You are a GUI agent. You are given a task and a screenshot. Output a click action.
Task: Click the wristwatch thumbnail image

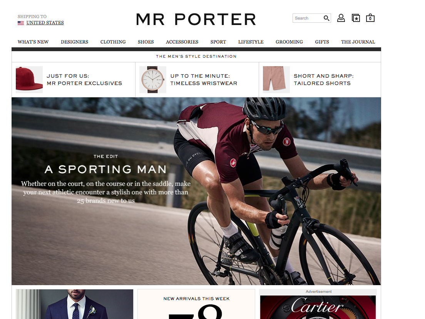tap(153, 79)
